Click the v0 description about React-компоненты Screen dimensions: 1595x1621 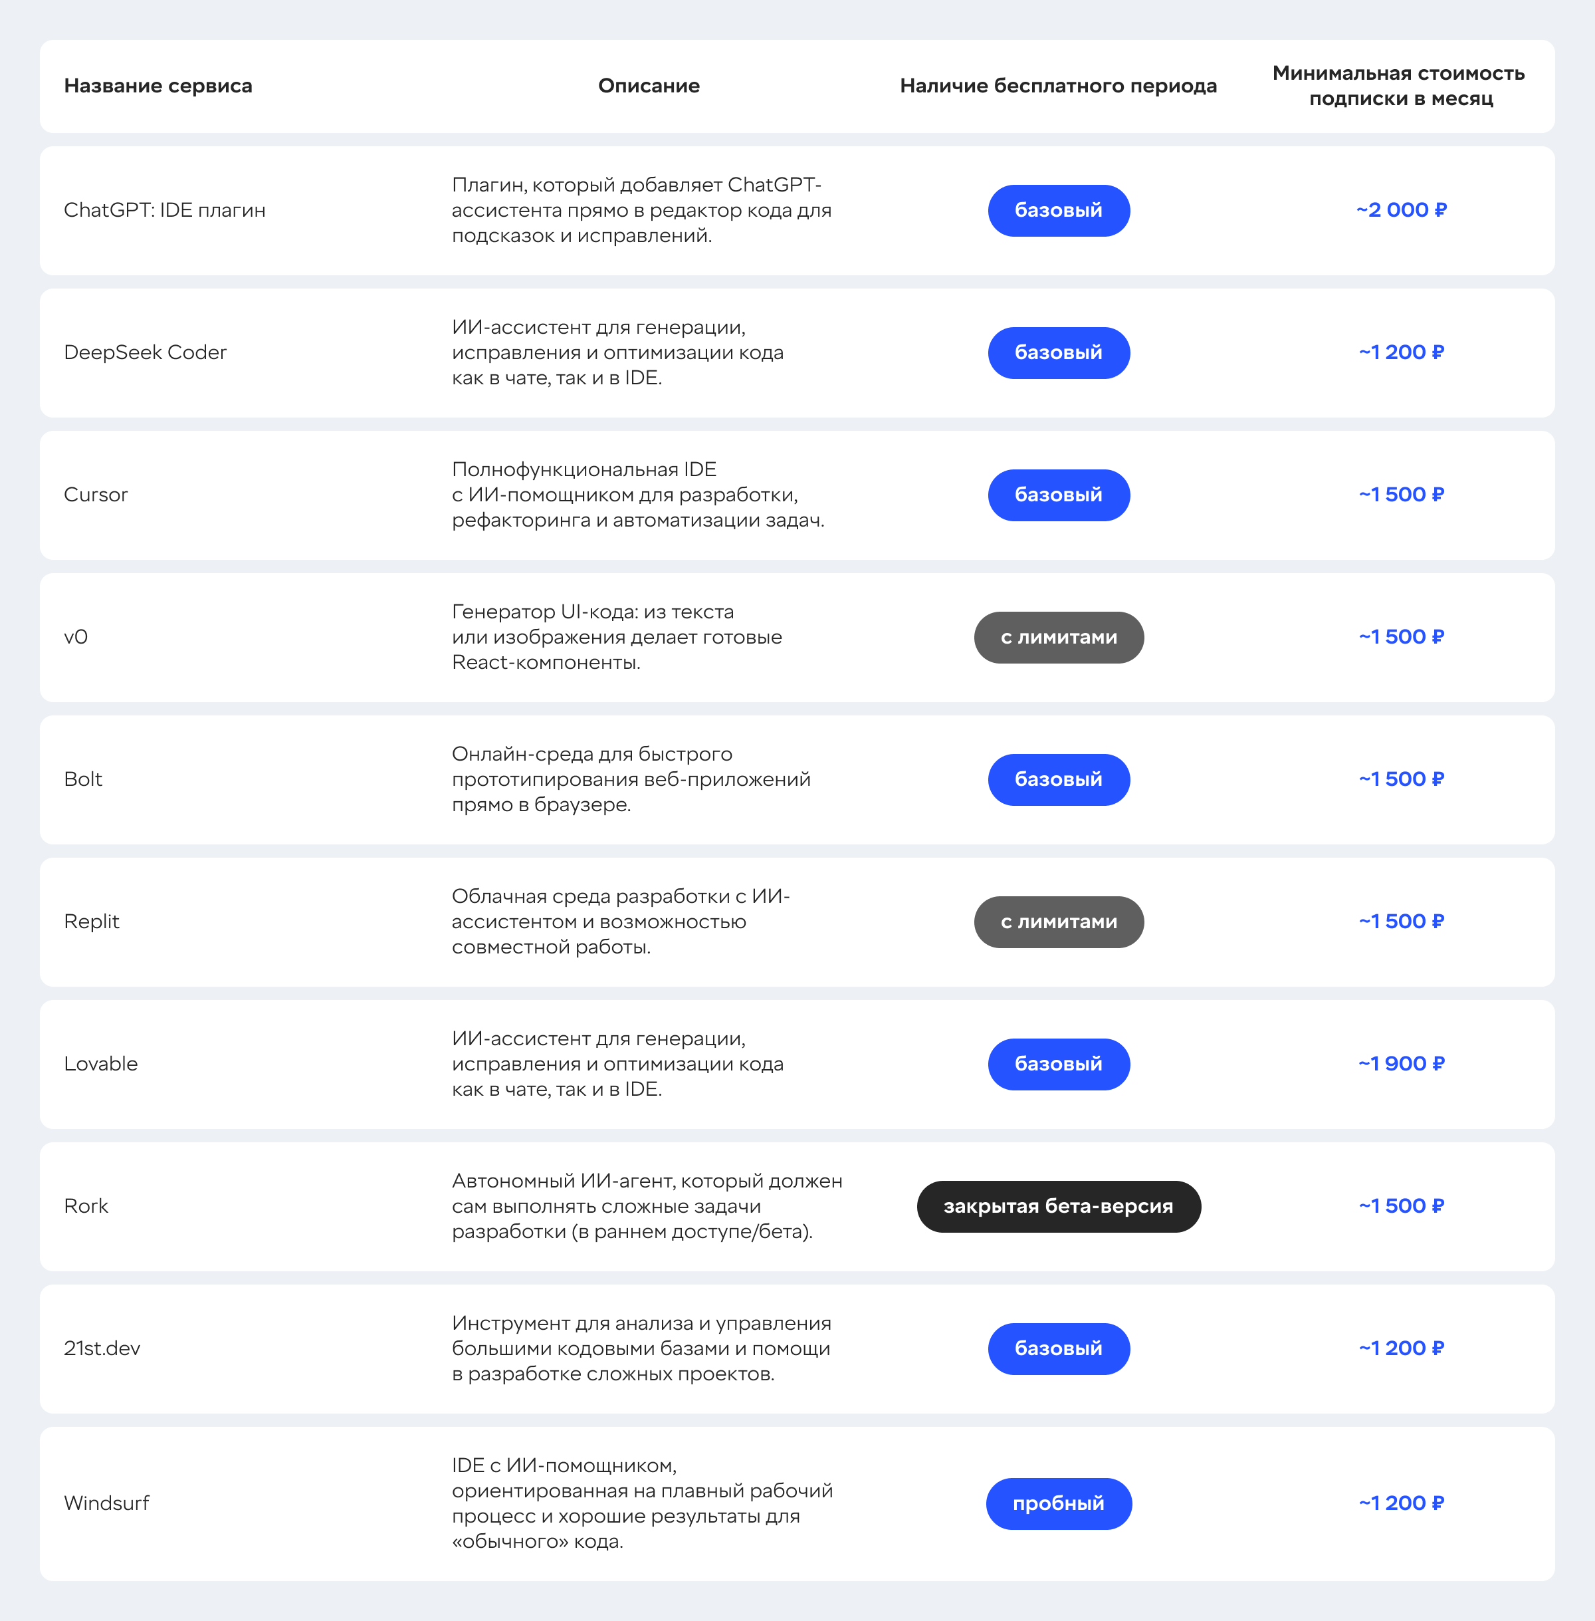pyautogui.click(x=617, y=638)
